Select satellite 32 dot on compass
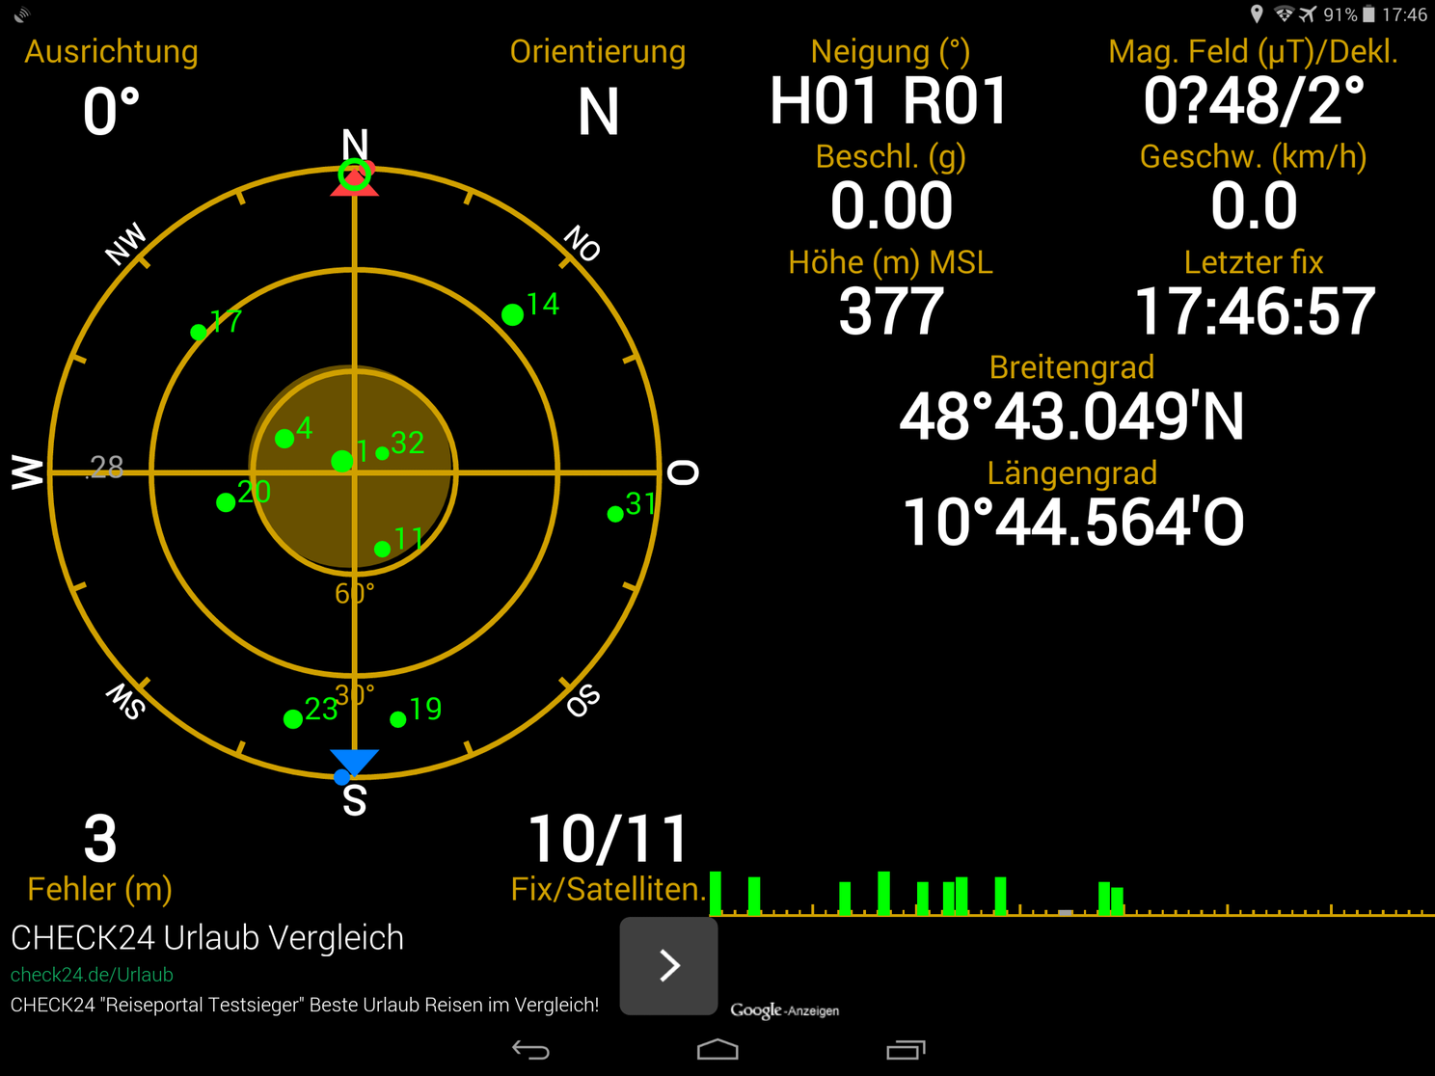This screenshot has height=1076, width=1435. [383, 453]
